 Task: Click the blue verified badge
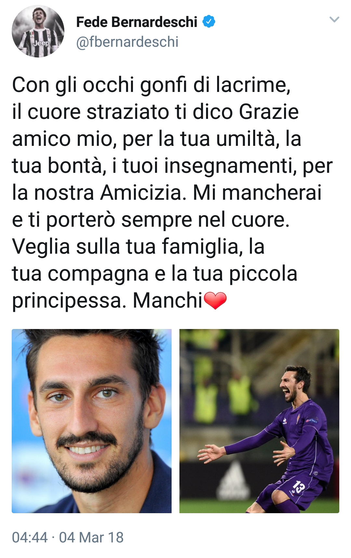[x=209, y=21]
